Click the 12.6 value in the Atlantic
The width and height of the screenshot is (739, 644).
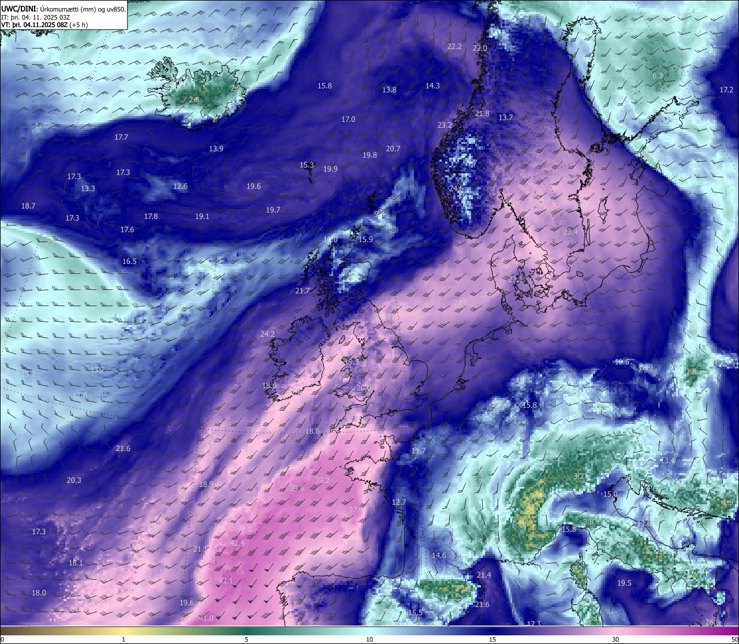(x=180, y=186)
